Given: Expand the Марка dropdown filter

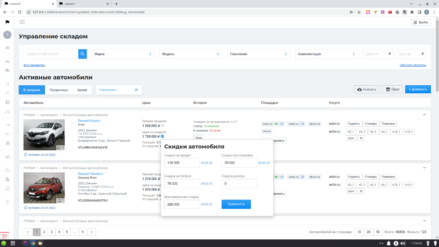Looking at the screenshot, I should click(x=123, y=54).
